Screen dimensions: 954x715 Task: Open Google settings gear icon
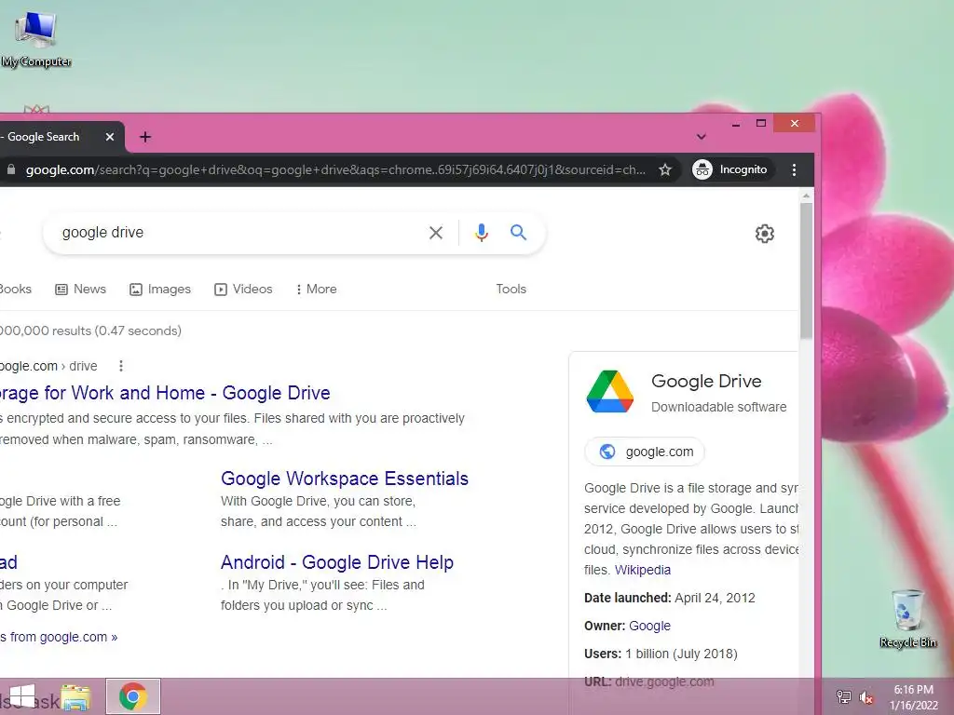pyautogui.click(x=765, y=234)
